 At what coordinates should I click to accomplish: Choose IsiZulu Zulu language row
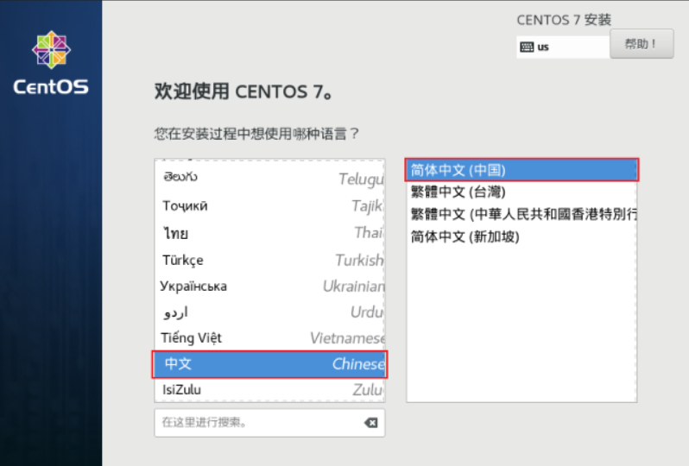(269, 389)
